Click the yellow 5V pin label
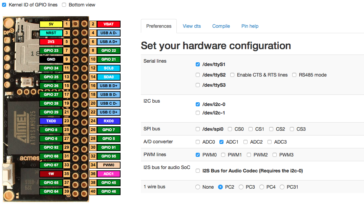The width and height of the screenshot is (364, 210). 51,24
